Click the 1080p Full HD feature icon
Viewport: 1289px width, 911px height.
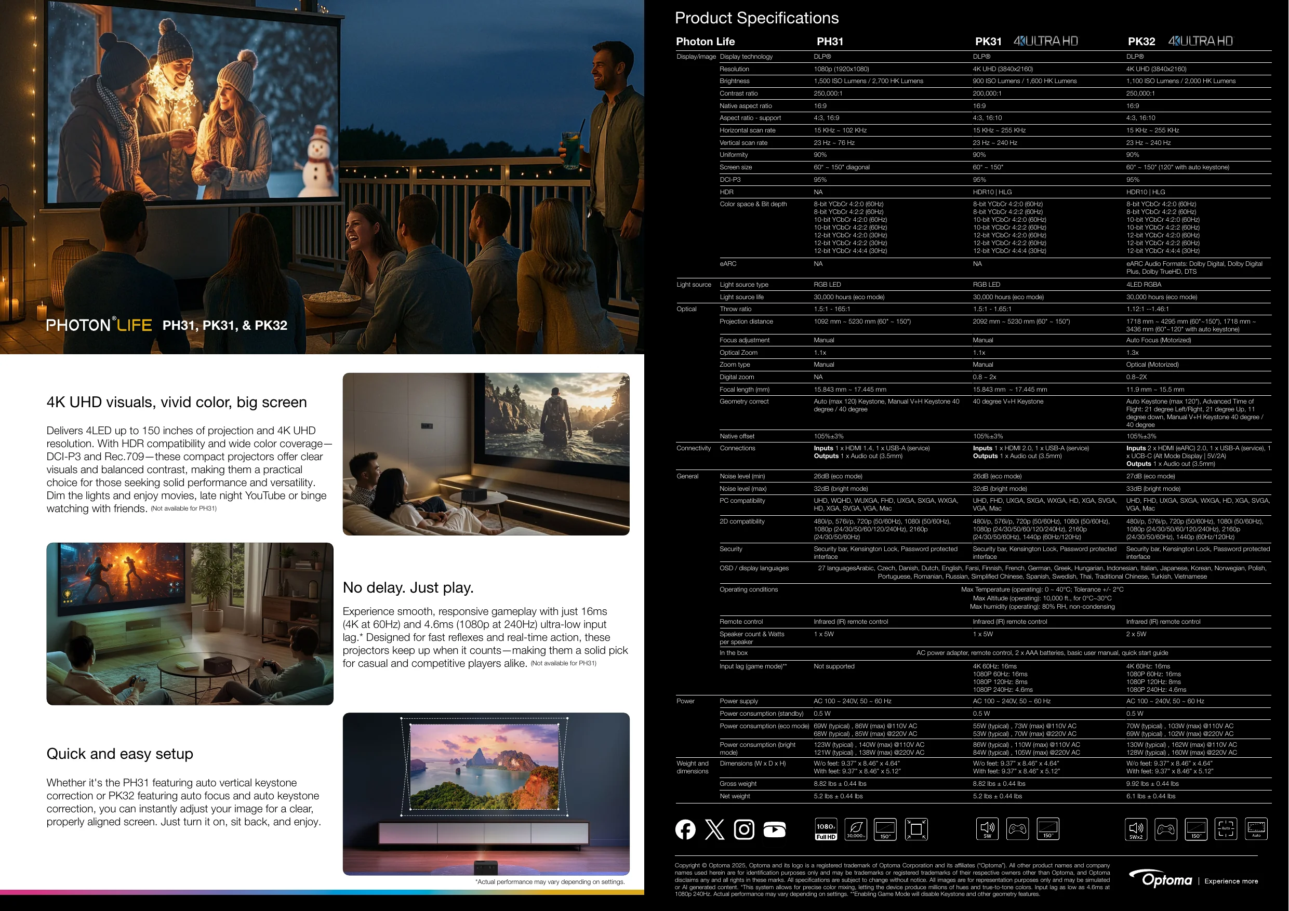[826, 829]
